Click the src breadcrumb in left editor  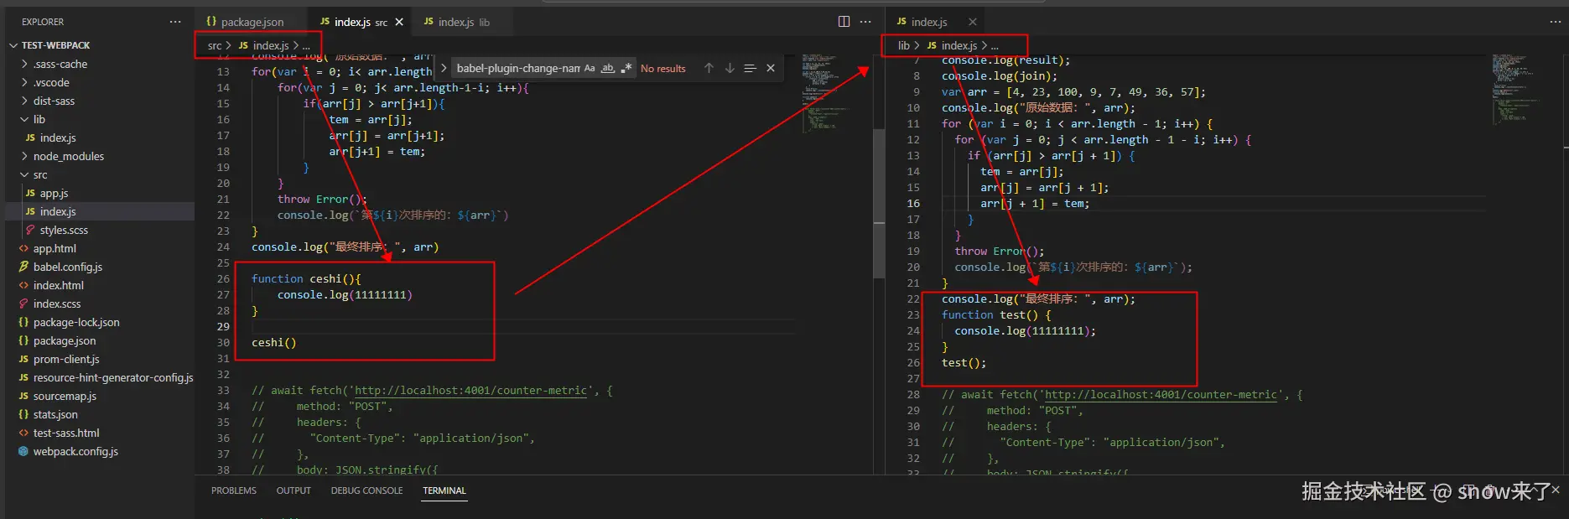click(215, 45)
